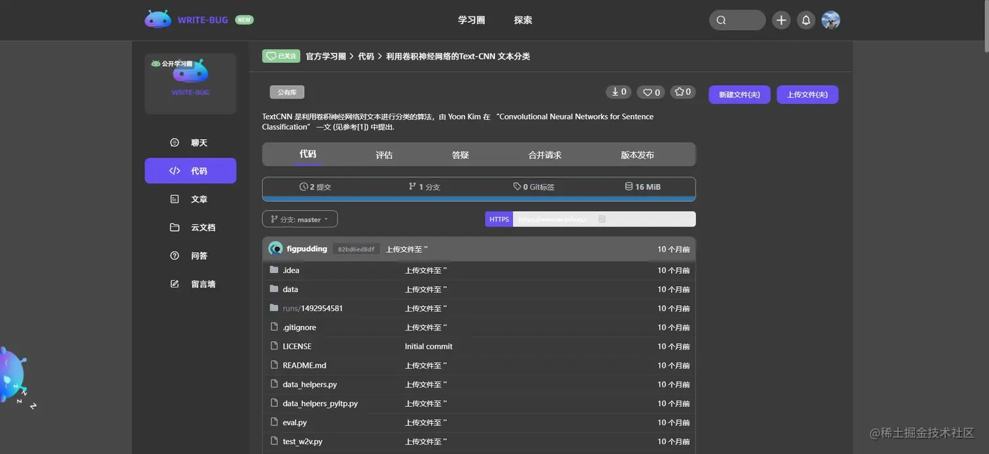Star the repository
Image resolution: width=989 pixels, height=454 pixels.
click(x=683, y=92)
